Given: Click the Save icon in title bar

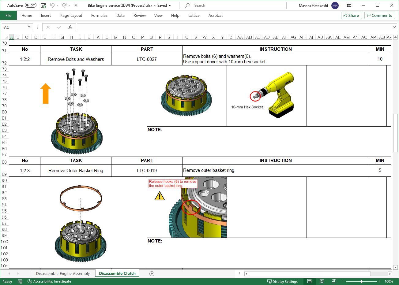Looking at the screenshot, I should pos(43,6).
